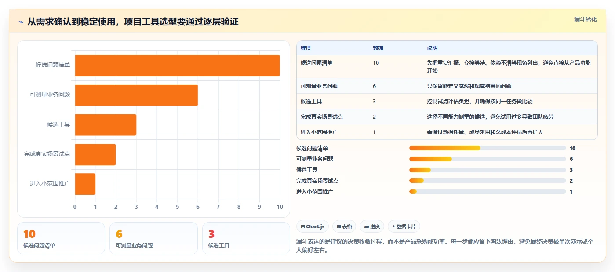The width and height of the screenshot is (615, 272).
Task: Select the Chart.js chip
Action: click(x=313, y=226)
